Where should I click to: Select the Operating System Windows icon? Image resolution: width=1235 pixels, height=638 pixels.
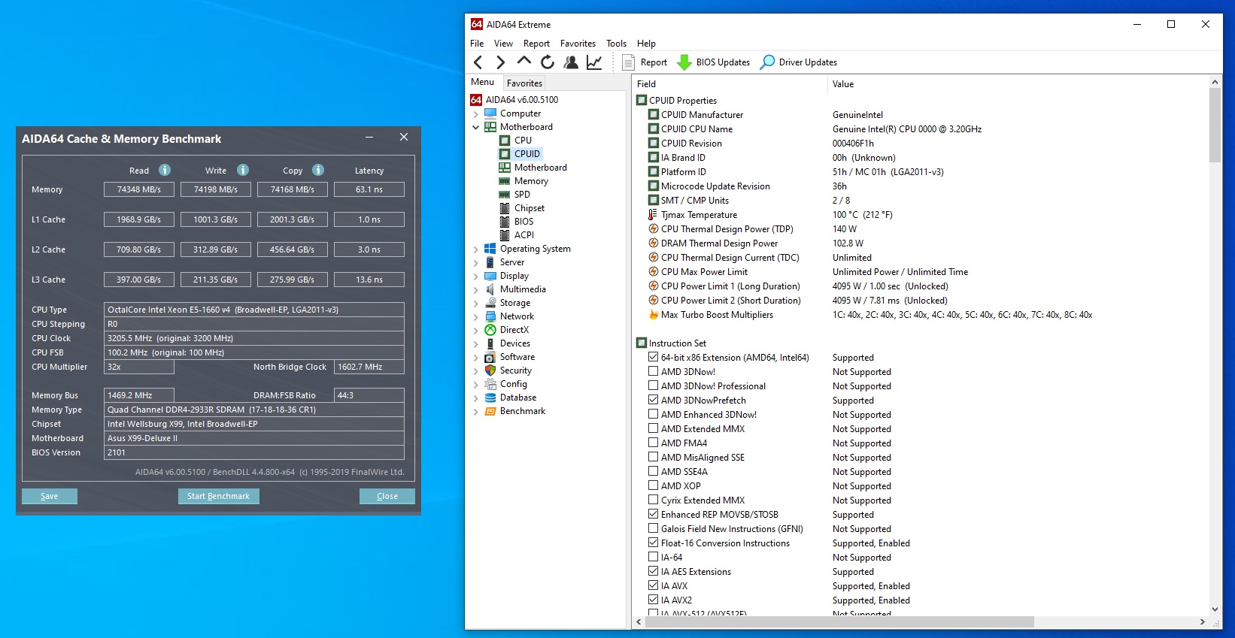490,249
